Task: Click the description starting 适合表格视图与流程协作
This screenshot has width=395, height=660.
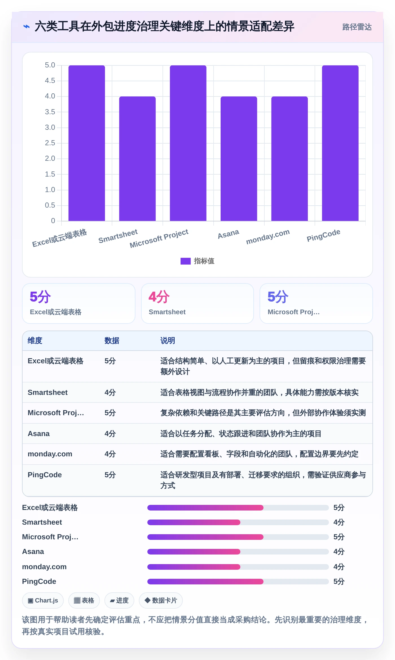Action: tap(259, 393)
